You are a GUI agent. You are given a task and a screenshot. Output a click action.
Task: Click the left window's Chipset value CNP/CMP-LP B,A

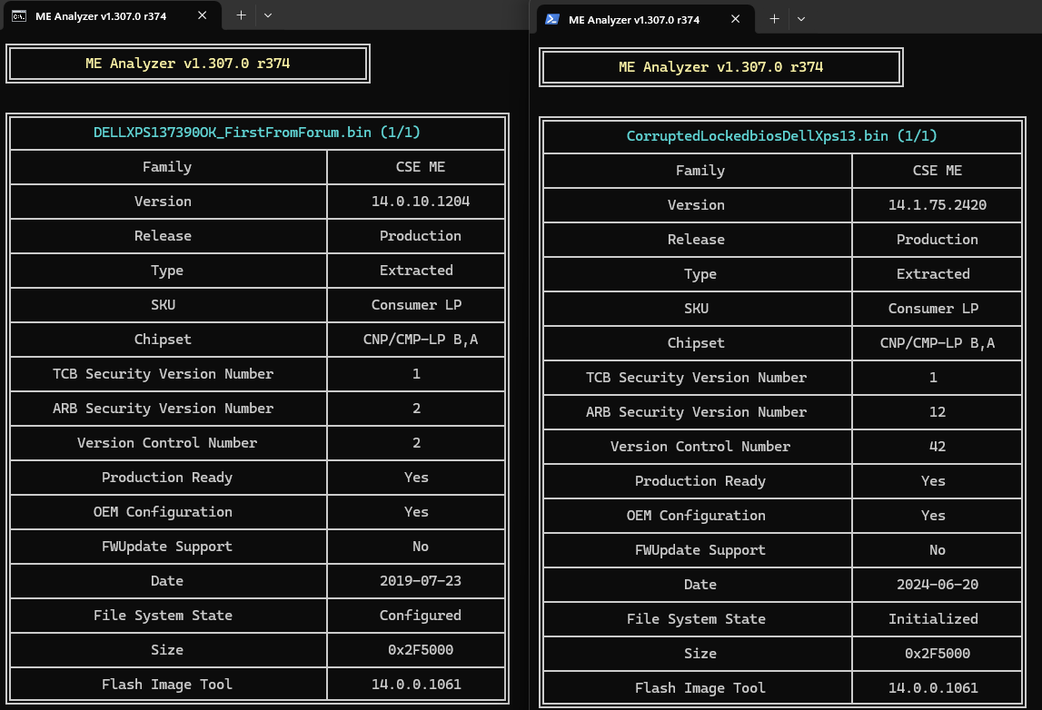pyautogui.click(x=420, y=340)
